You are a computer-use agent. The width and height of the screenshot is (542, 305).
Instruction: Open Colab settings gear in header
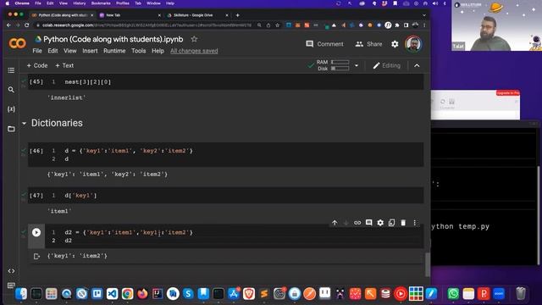[395, 44]
